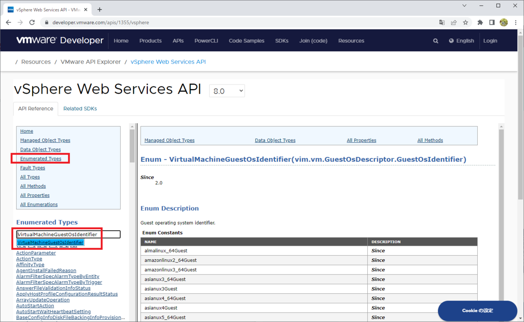Open AutoStartAction enum link
The height and width of the screenshot is (322, 524).
pos(34,306)
